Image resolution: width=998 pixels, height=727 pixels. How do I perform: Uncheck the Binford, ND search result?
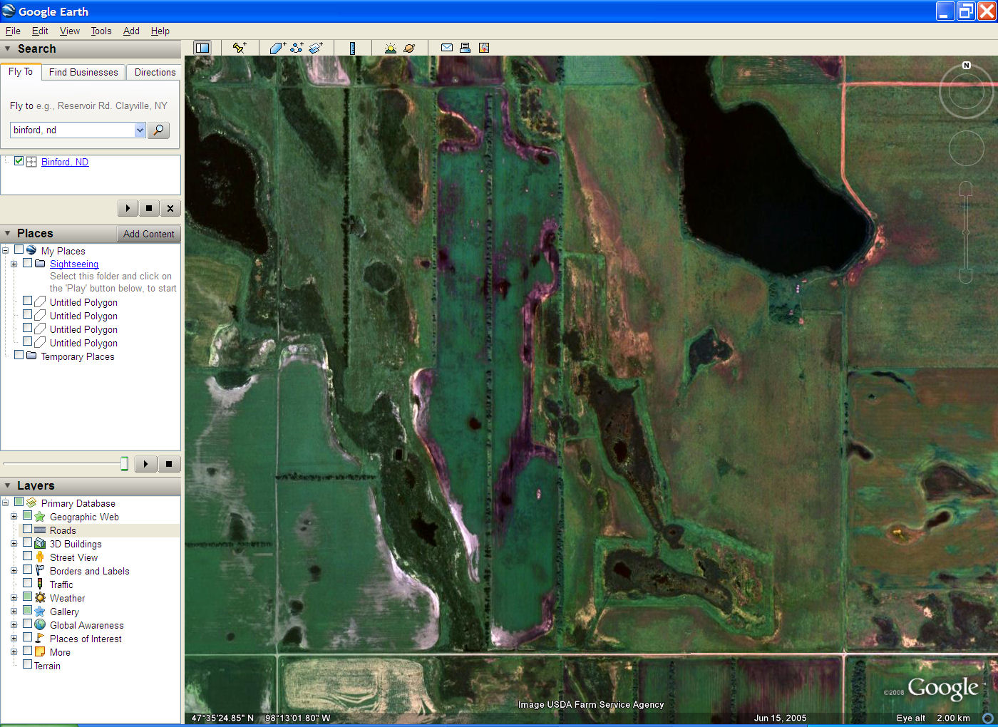tap(19, 161)
